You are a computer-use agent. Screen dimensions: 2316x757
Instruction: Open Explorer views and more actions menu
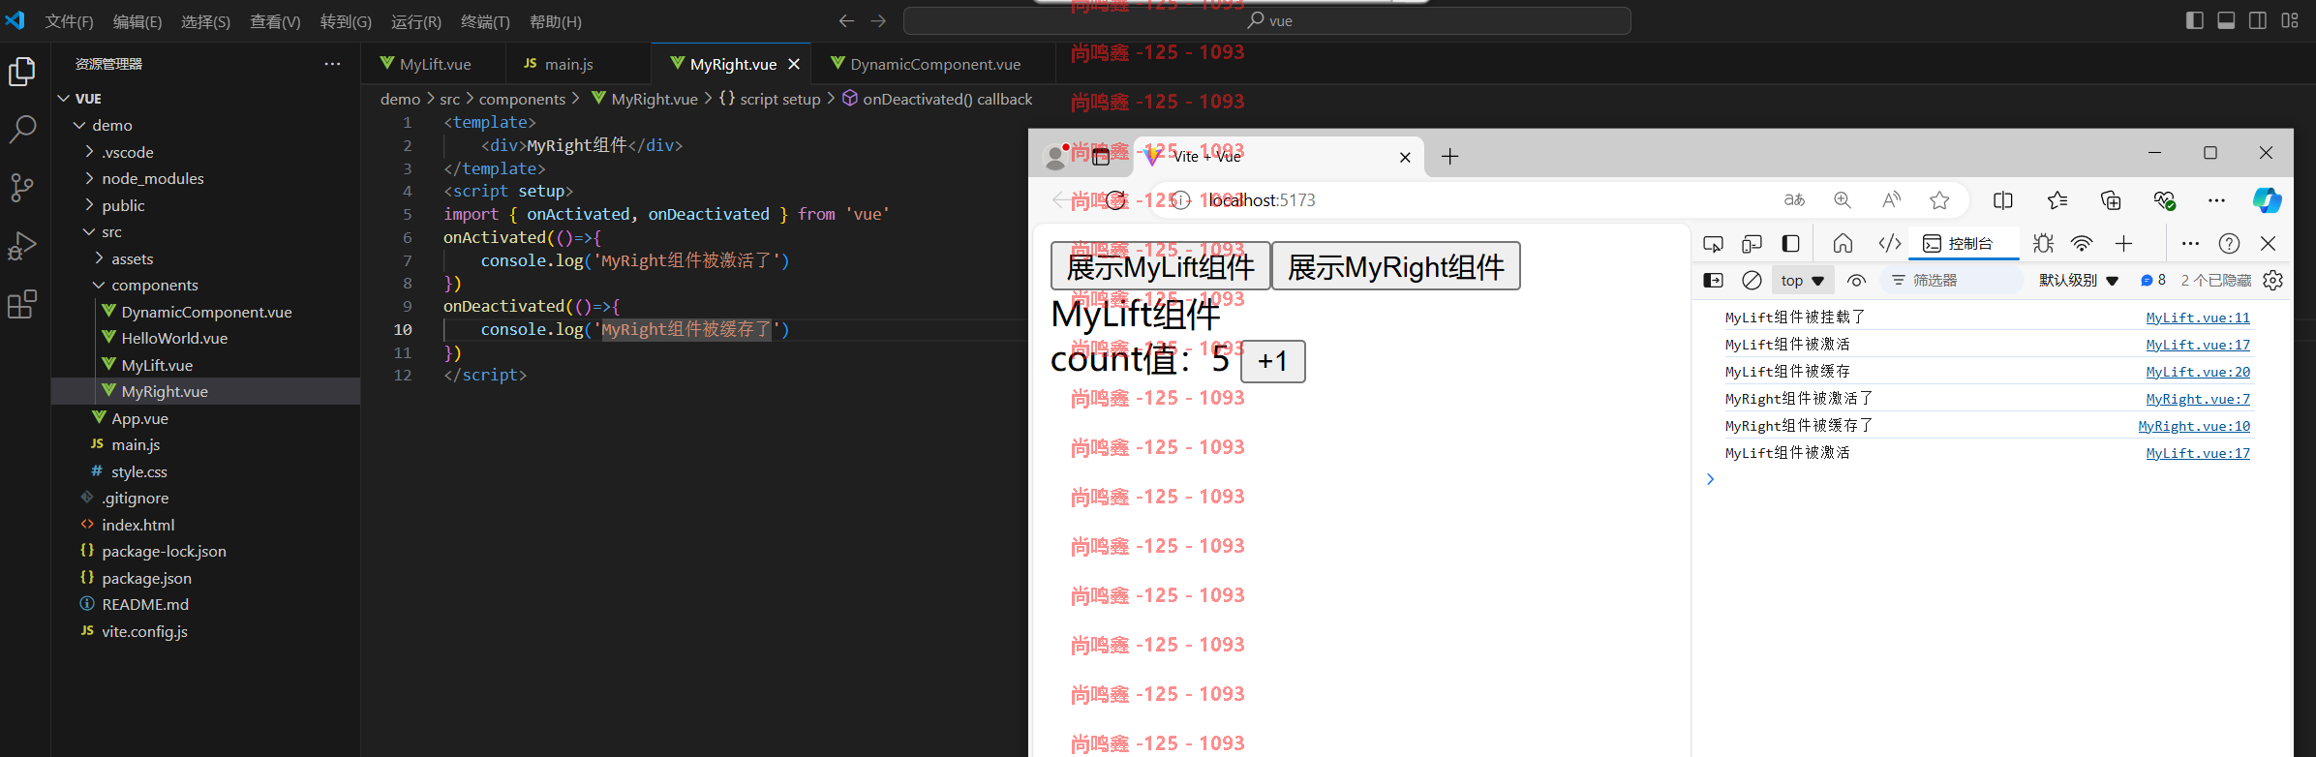click(x=332, y=64)
